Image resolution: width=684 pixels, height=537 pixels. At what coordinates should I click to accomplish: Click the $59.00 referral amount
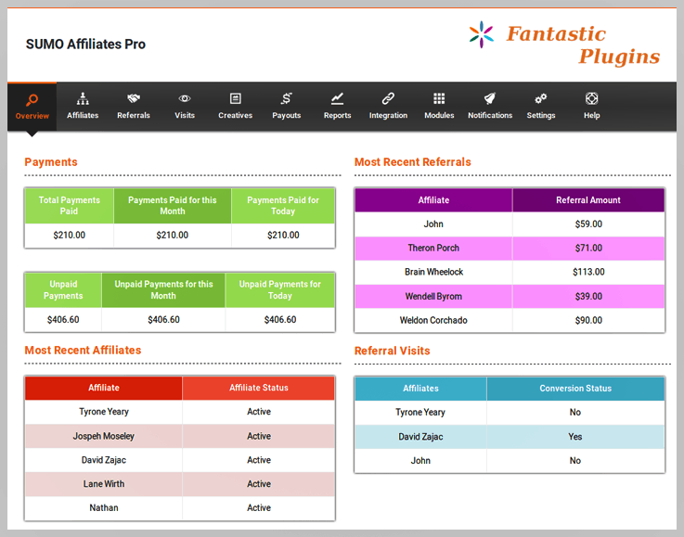coord(588,224)
